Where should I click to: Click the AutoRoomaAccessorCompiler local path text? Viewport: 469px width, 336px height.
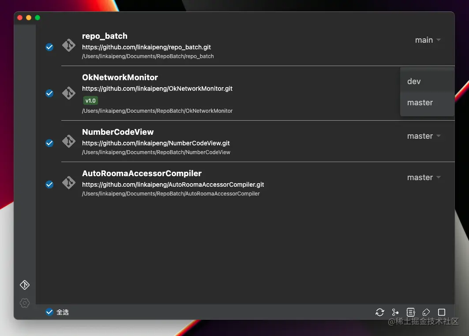point(171,194)
